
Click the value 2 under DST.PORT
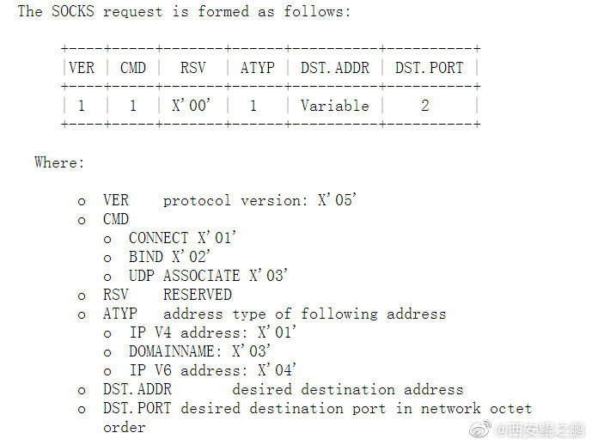coord(425,106)
